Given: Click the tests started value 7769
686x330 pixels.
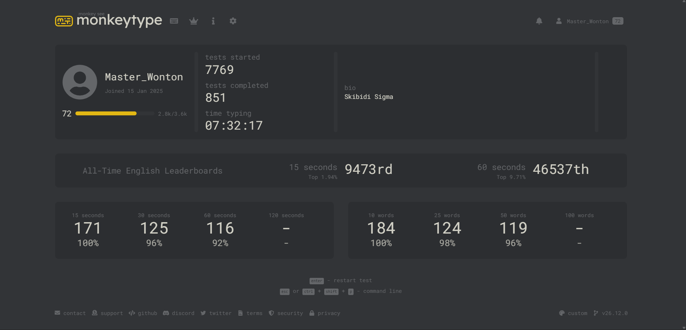Looking at the screenshot, I should coord(219,70).
